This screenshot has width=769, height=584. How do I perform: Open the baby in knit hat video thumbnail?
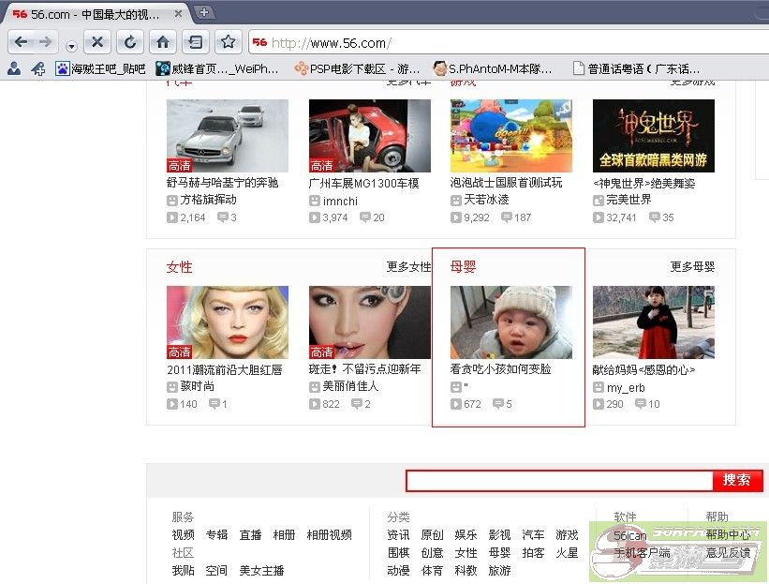click(510, 322)
